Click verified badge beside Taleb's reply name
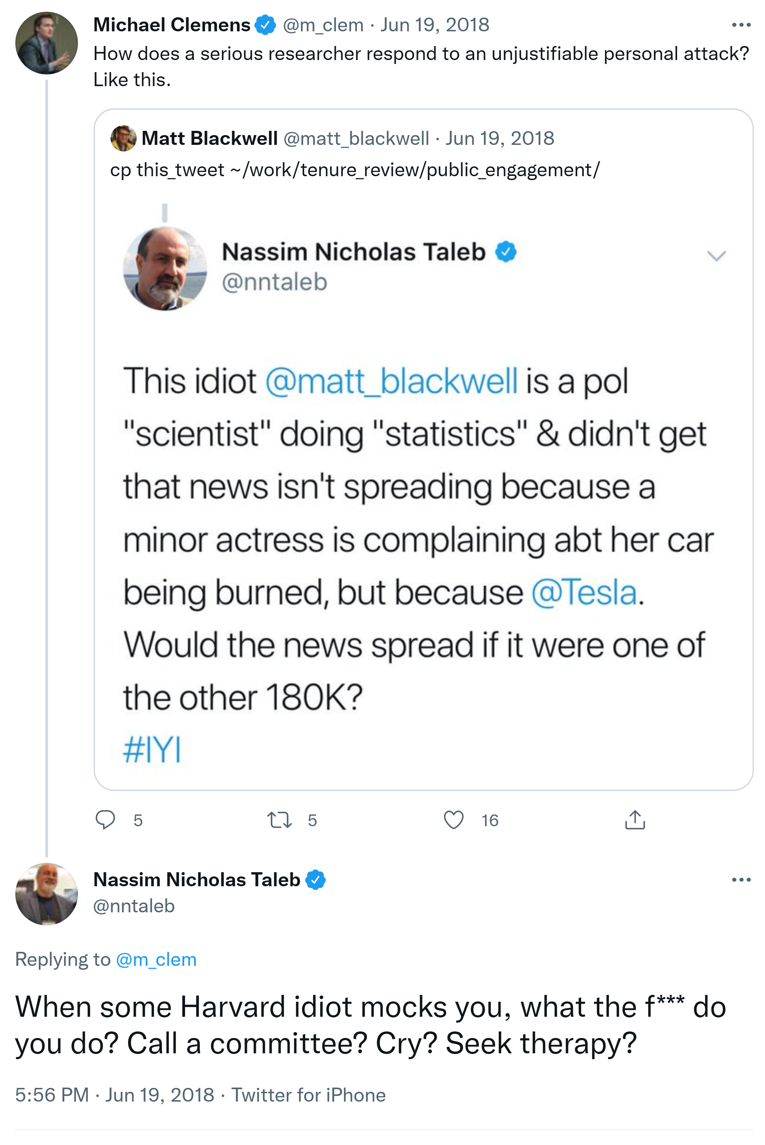Viewport: 765px width, 1145px height. tap(316, 880)
